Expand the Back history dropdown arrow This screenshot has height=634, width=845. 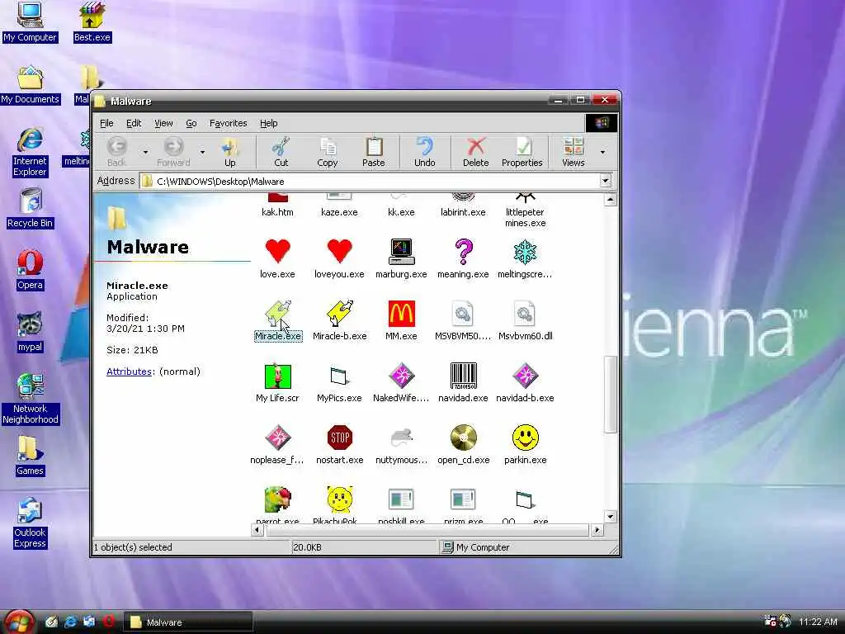(145, 153)
